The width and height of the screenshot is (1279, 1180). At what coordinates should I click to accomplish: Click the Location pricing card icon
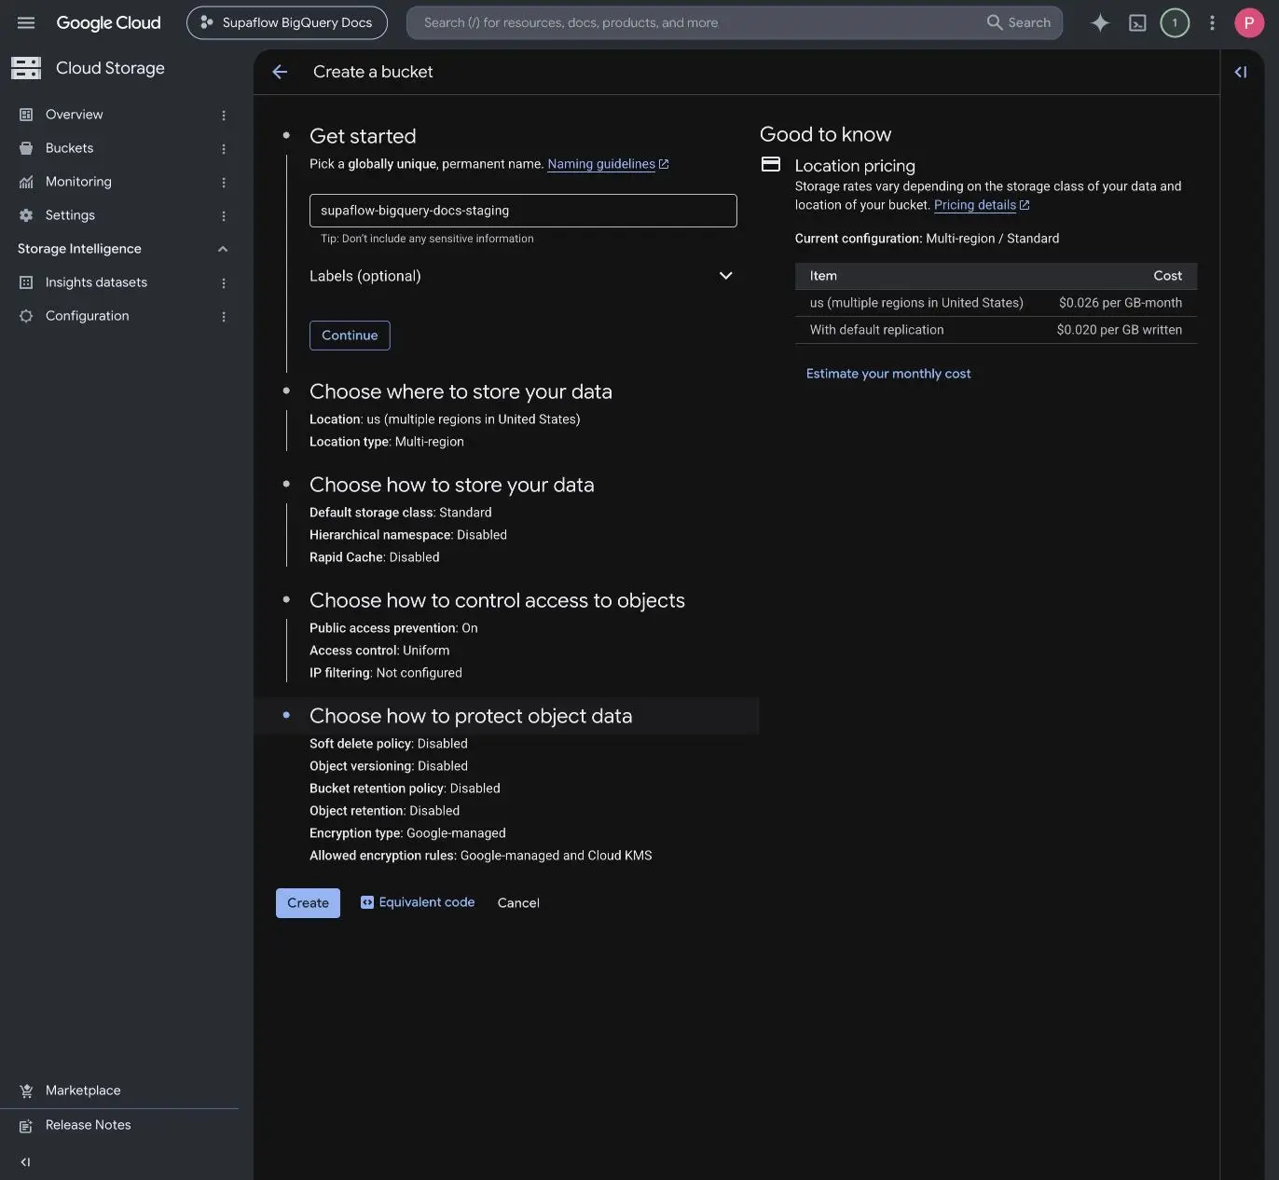click(x=771, y=164)
